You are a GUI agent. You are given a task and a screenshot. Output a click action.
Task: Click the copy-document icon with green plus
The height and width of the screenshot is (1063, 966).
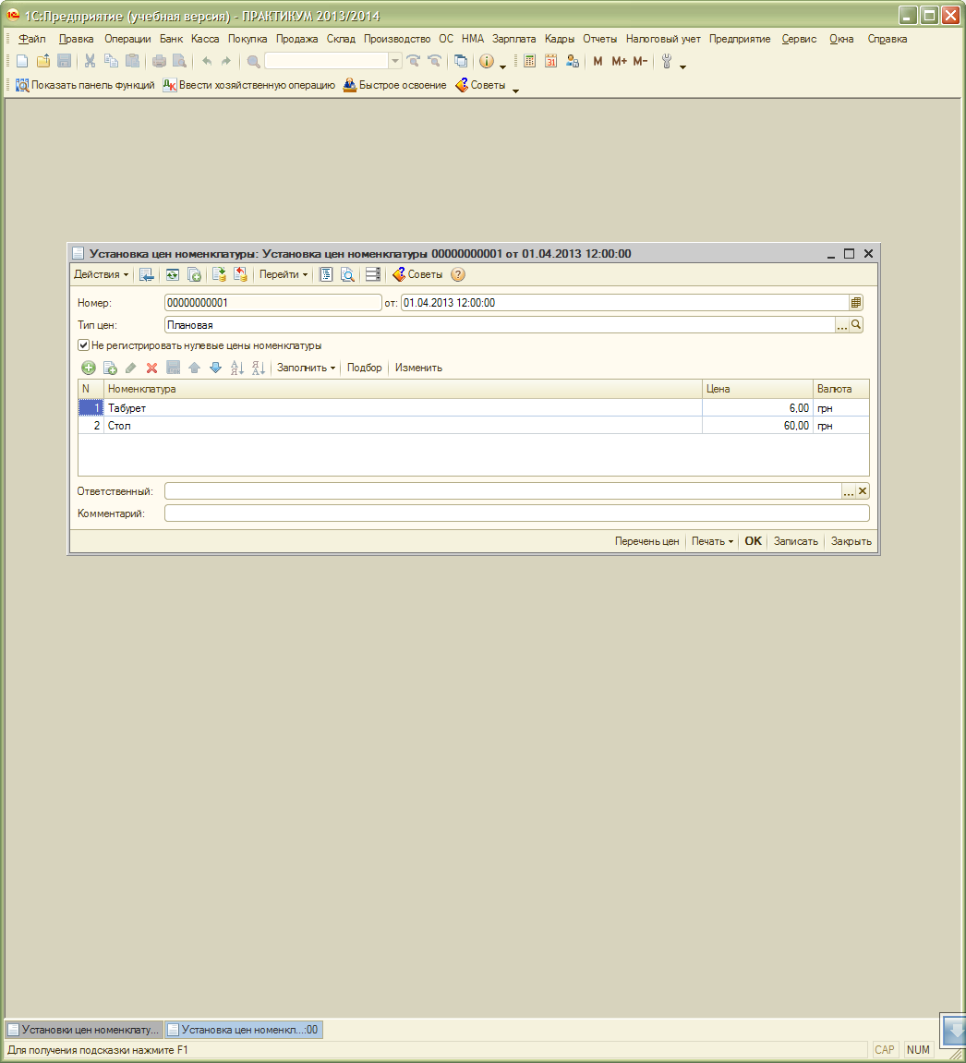pyautogui.click(x=194, y=274)
